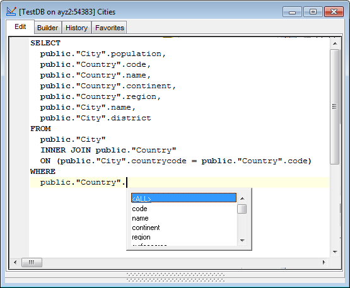Click the SELECT keyword line
350x288 pixels.
45,43
